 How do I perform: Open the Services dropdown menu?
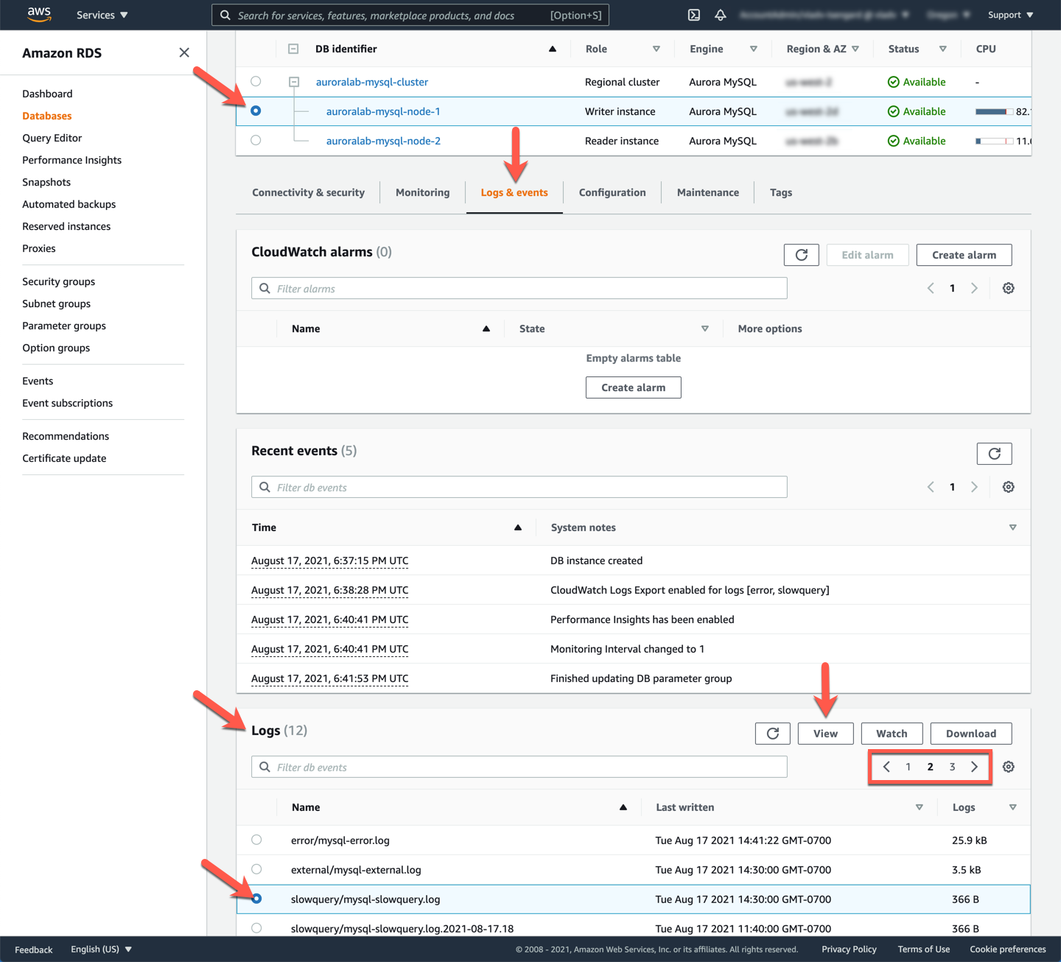(102, 15)
